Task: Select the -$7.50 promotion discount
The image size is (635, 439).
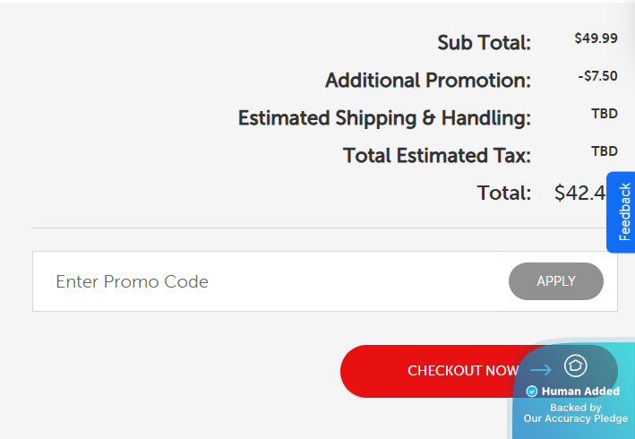Action: [x=597, y=76]
